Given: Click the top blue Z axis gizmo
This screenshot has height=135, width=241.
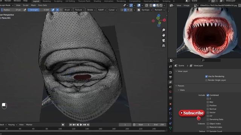Looking at the screenshot, I should pos(159,15).
